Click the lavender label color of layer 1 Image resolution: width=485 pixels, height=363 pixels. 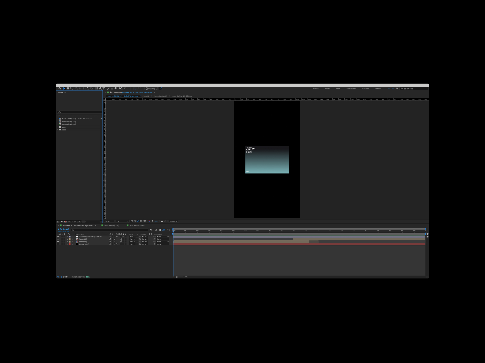click(x=70, y=237)
